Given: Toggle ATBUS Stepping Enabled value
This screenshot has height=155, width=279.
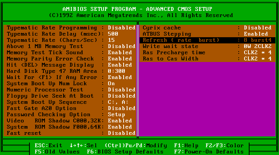Looking at the screenshot, I should [256, 34].
